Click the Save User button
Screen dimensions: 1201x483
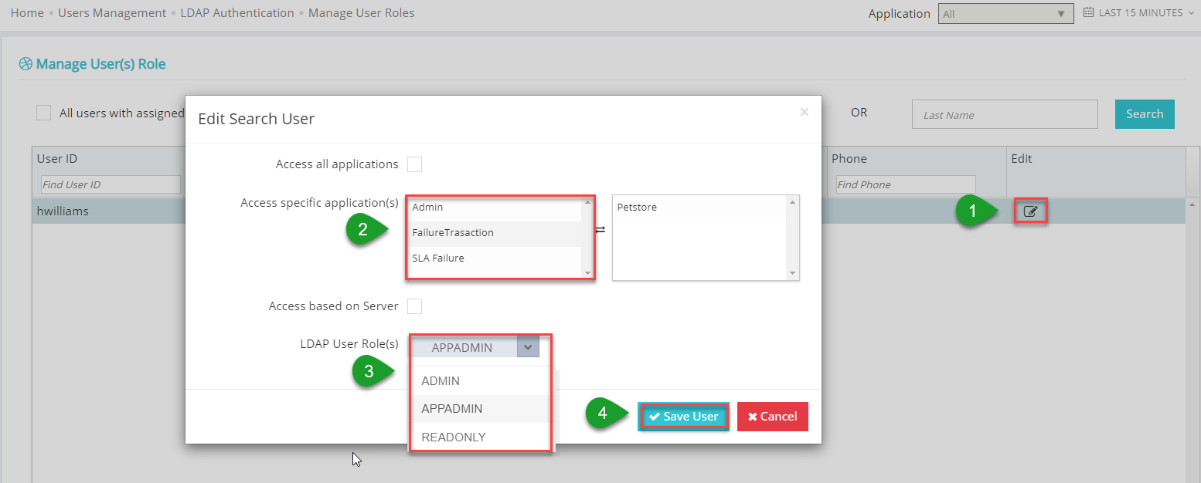683,417
